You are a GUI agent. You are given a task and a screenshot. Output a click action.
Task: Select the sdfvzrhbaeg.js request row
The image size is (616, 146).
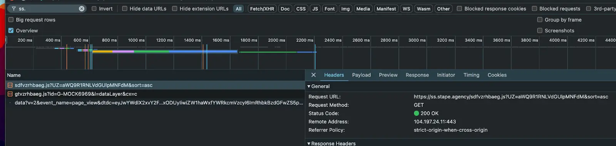(x=155, y=85)
